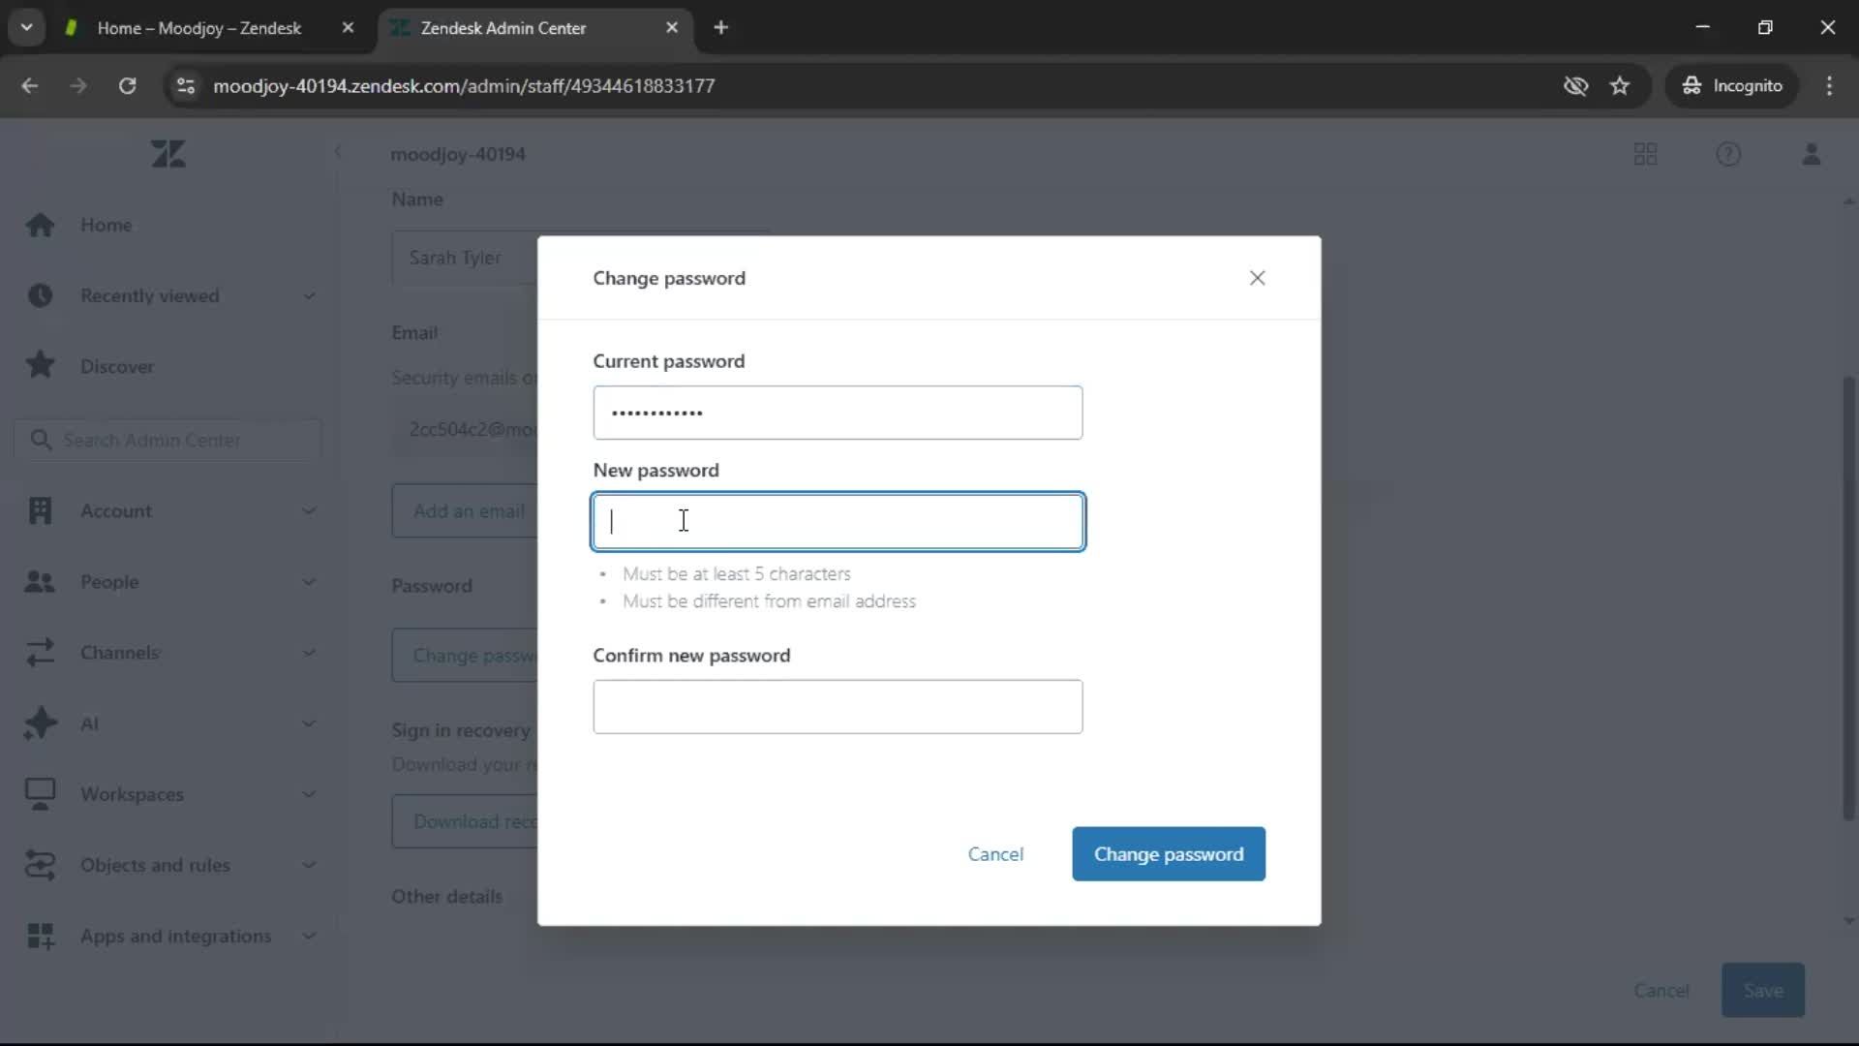Viewport: 1859px width, 1046px height.
Task: Select the Zendesk Admin Center tab
Action: pos(503,28)
